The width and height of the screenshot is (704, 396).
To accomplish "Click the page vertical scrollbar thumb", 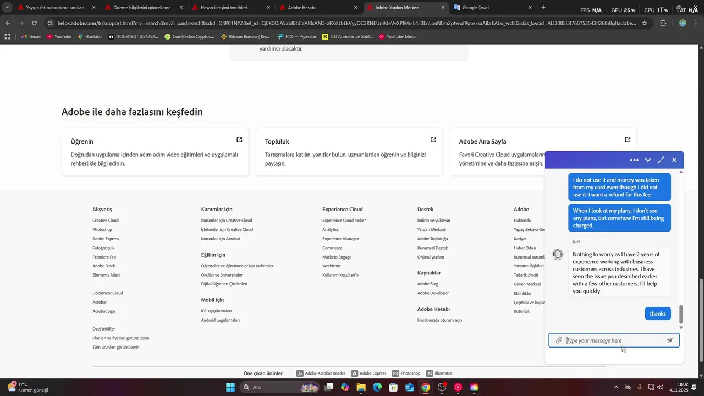I will click(701, 321).
